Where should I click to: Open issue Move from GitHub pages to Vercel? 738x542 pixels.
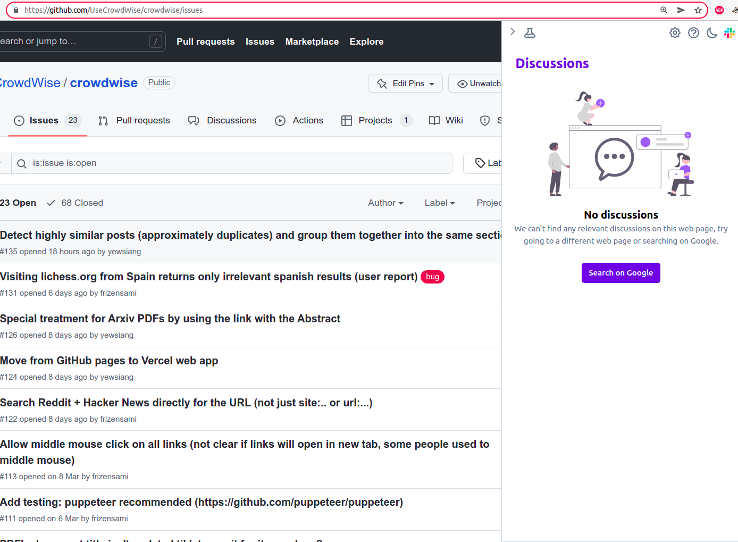pyautogui.click(x=109, y=361)
